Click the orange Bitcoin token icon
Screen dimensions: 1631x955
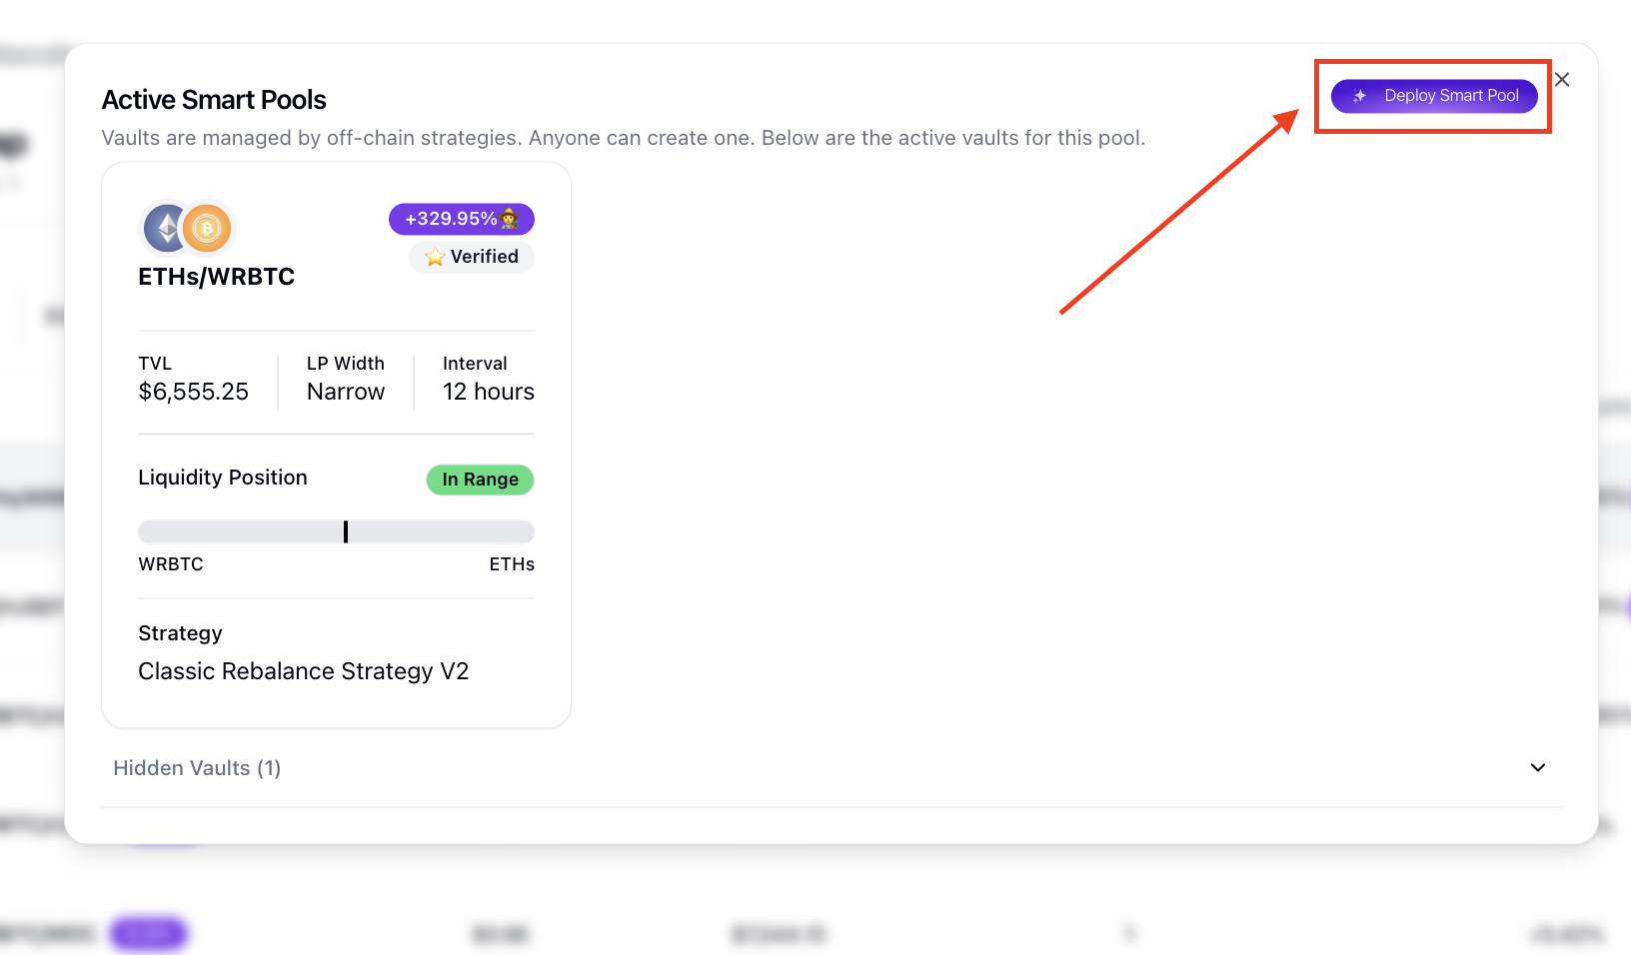click(x=207, y=229)
